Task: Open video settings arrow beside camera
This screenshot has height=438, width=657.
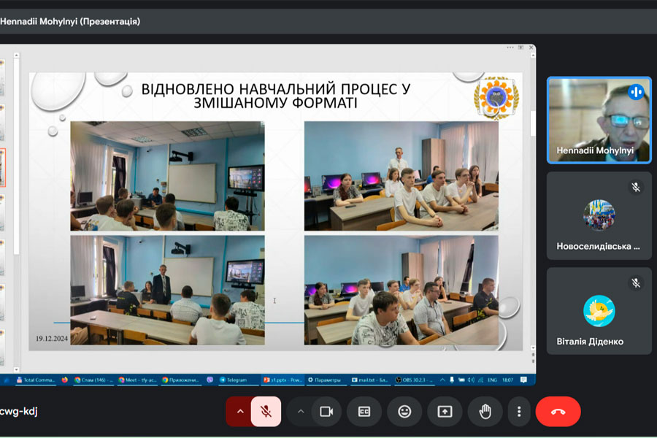Action: (301, 412)
